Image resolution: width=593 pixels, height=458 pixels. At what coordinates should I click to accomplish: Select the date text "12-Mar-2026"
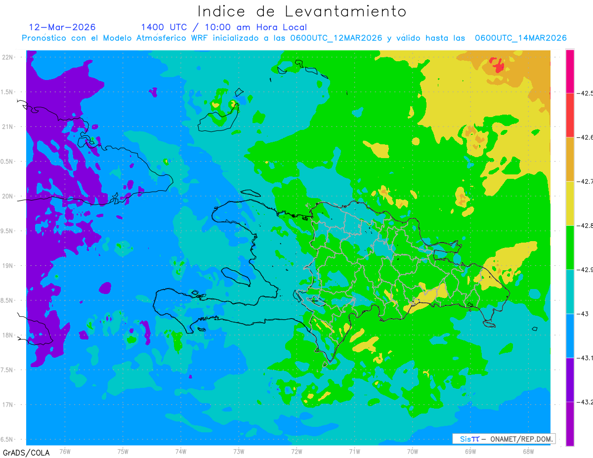62,27
